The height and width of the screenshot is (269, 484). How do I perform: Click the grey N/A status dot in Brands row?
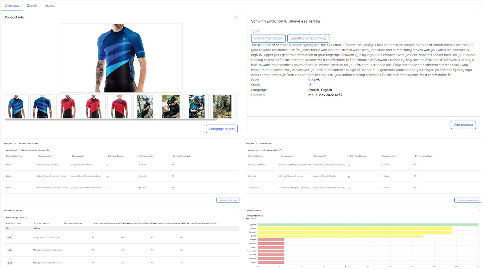click(382, 176)
